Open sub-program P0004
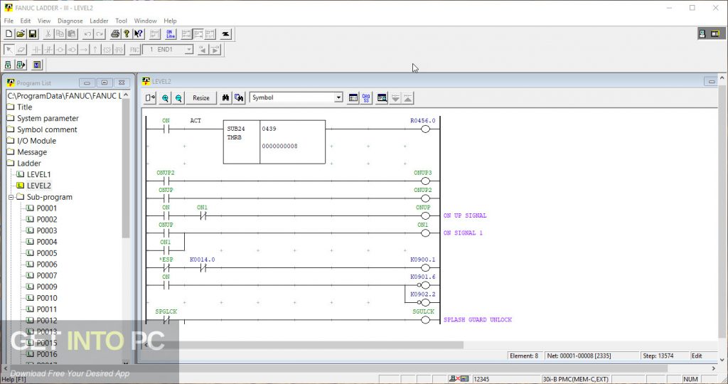The width and height of the screenshot is (728, 384). 46,242
